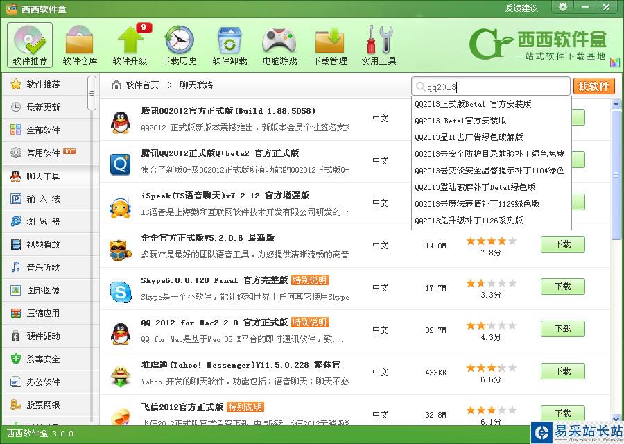The width and height of the screenshot is (624, 444).
Task: View 下载历史 download history
Action: 180,45
